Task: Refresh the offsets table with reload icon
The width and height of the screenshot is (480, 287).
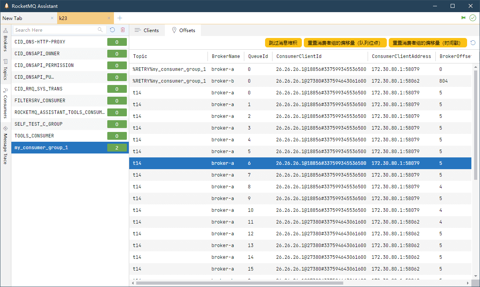Action: click(473, 43)
